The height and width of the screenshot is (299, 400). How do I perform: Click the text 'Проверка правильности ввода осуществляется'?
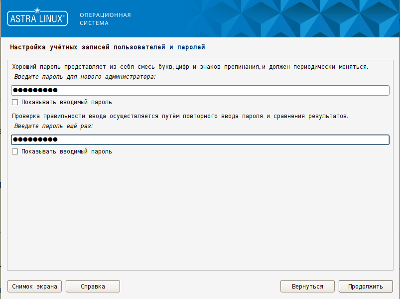(85, 116)
